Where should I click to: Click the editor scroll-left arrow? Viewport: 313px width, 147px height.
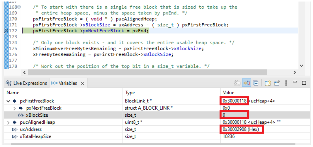tap(24, 72)
